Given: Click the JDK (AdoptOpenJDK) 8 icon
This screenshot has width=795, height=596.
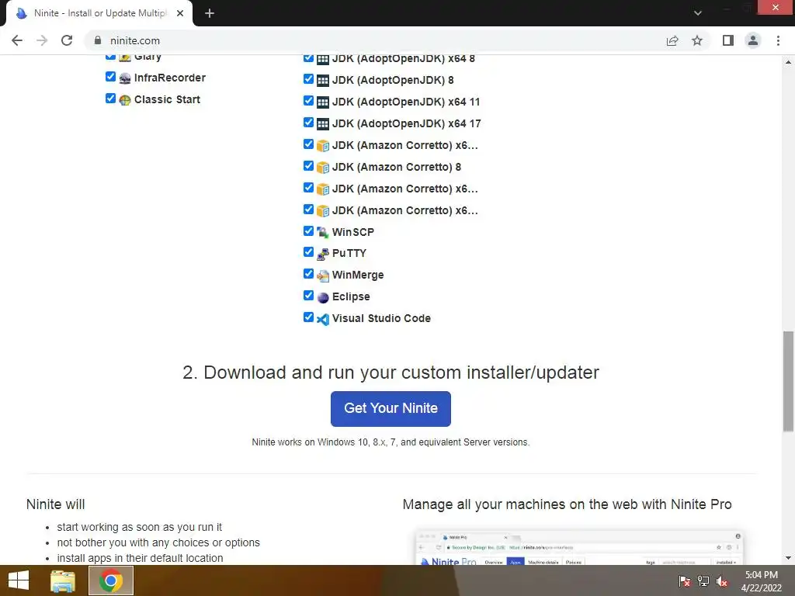Looking at the screenshot, I should [323, 81].
